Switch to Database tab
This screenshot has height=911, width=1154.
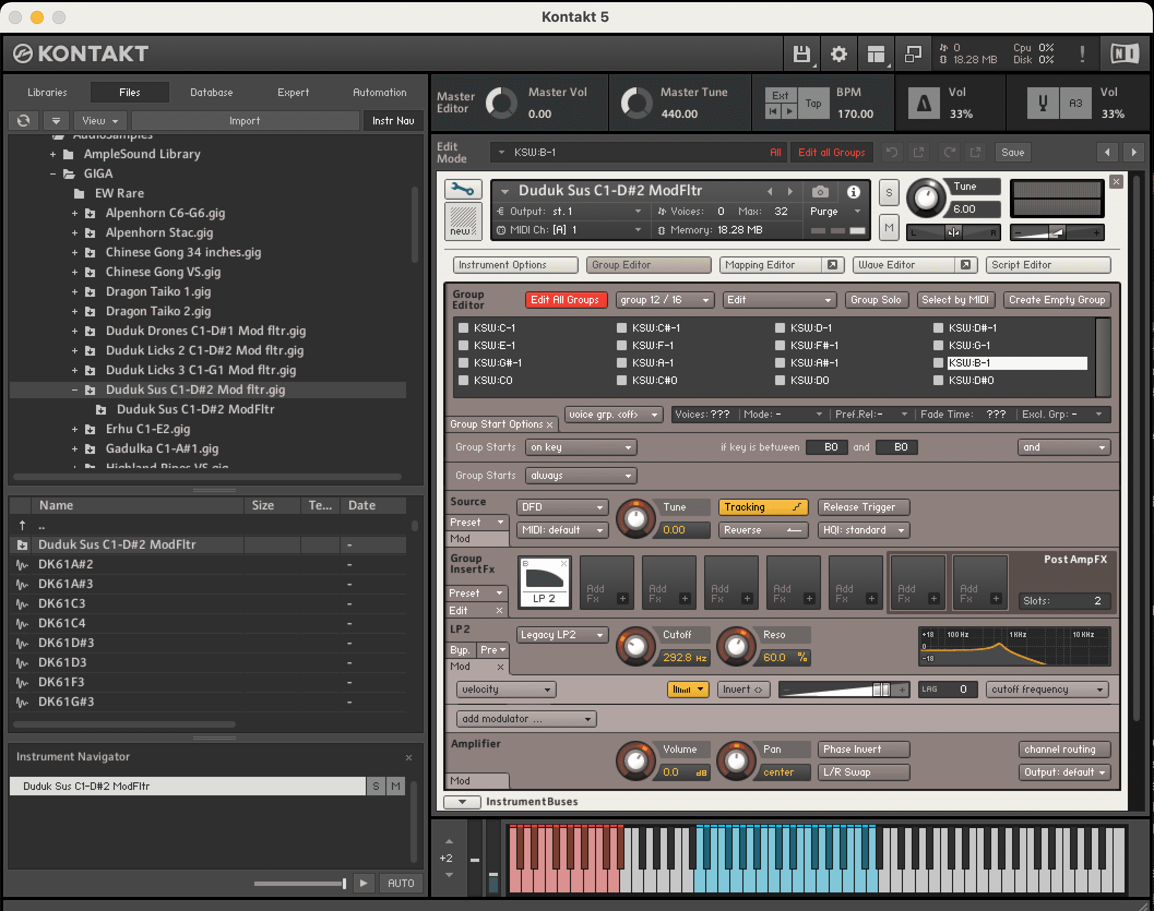coord(211,92)
